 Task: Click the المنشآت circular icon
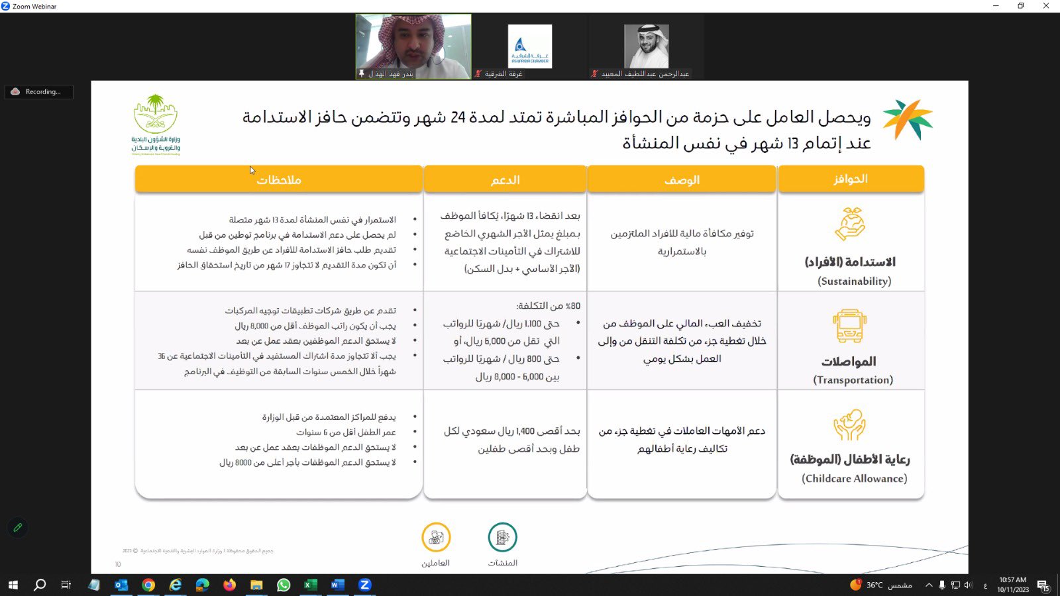[503, 537]
